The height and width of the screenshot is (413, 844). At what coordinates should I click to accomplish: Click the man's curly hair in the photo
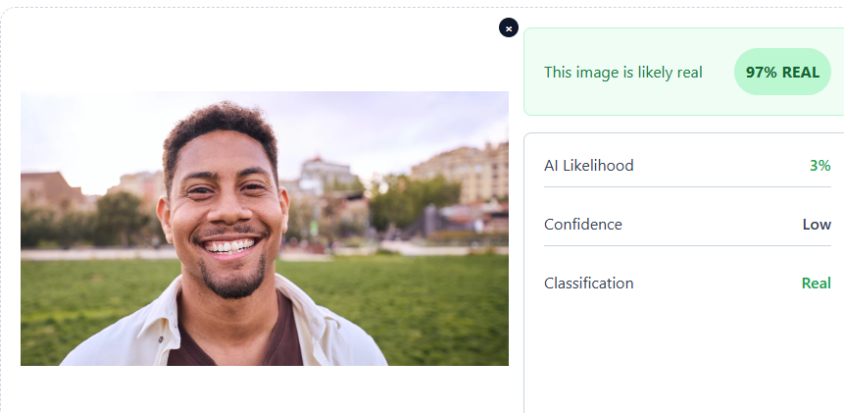(222, 126)
